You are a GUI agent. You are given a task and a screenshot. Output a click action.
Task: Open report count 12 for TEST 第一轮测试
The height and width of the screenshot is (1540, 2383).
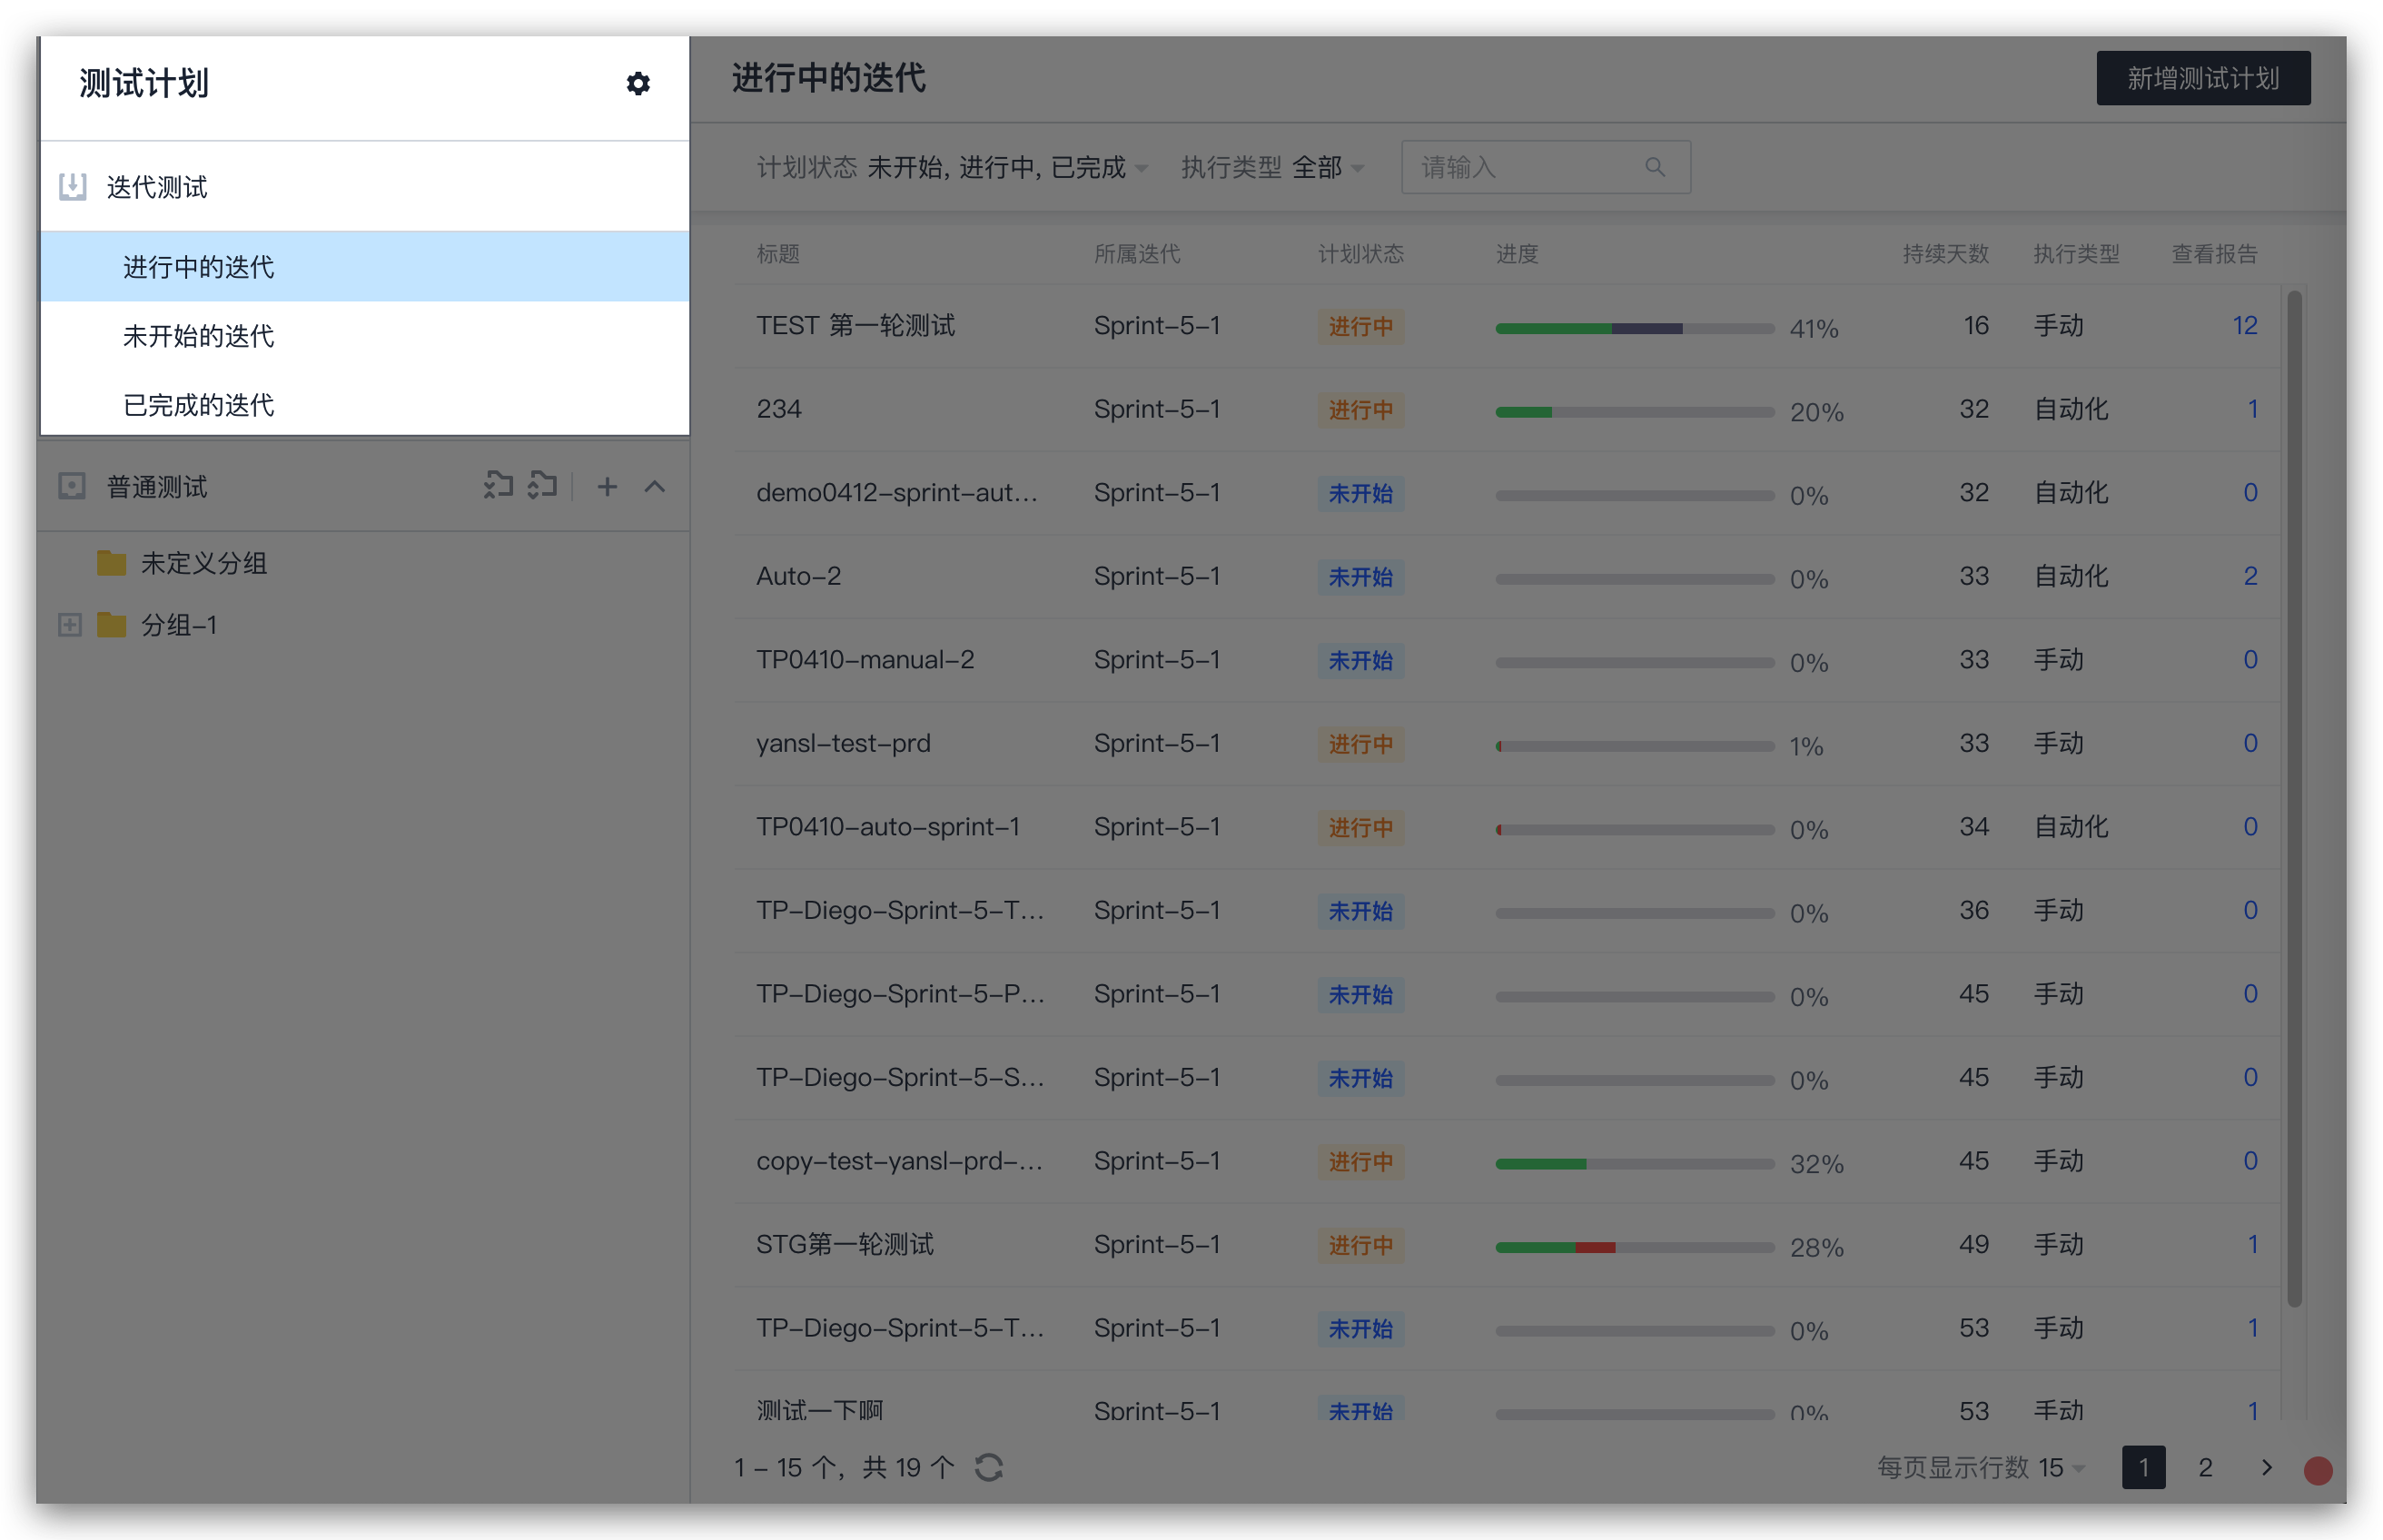pyautogui.click(x=2245, y=325)
